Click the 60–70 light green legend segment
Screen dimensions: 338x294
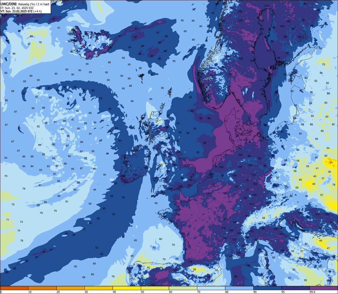pos(183,288)
